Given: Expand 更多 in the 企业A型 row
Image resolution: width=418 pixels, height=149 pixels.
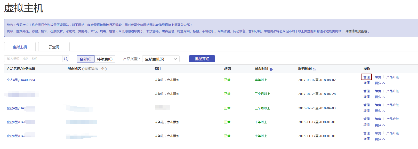Looking at the screenshot, I should pos(380,111).
